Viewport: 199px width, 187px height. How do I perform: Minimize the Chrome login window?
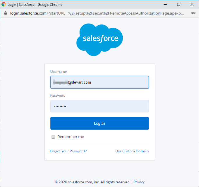click(x=165, y=5)
